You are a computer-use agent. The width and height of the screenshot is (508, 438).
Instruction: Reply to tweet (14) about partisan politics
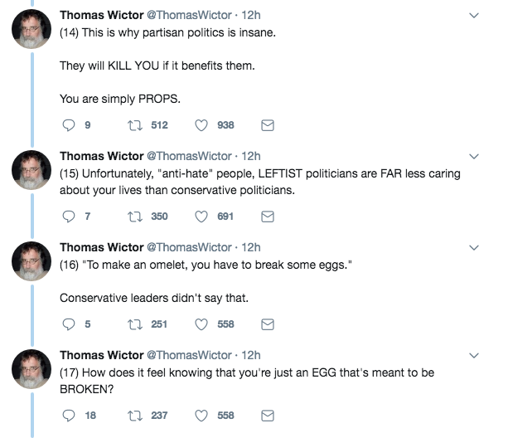[69, 125]
